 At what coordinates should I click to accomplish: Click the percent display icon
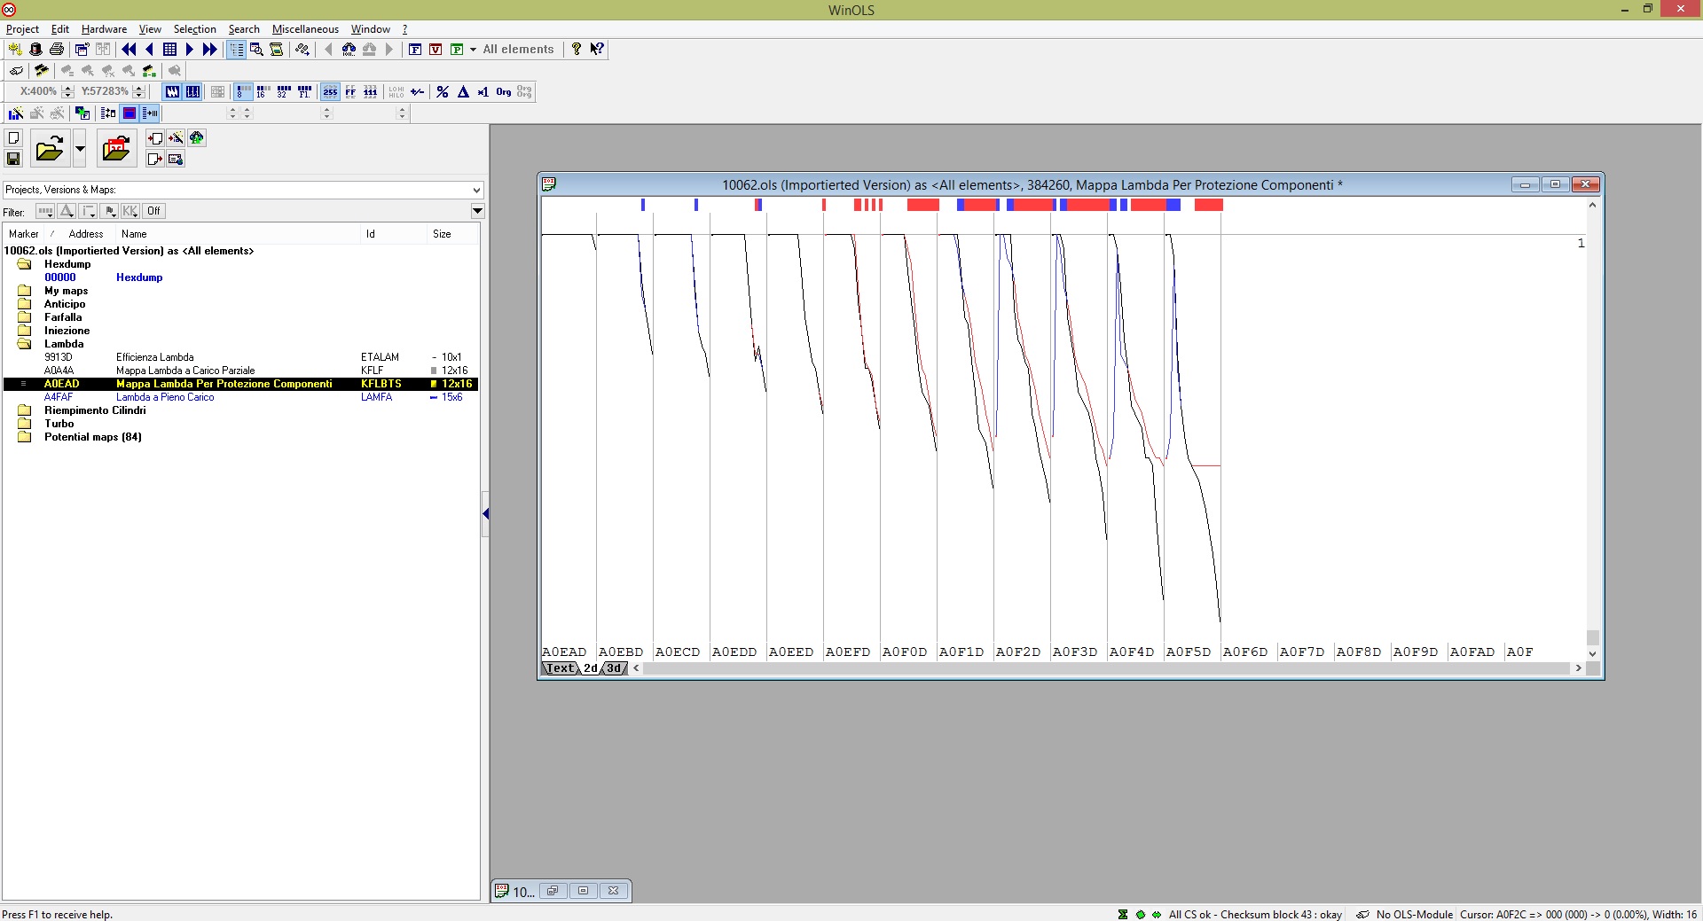point(443,91)
